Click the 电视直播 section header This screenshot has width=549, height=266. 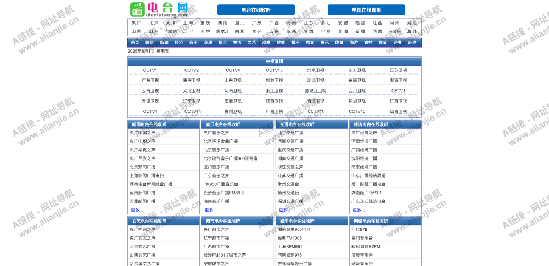[x=274, y=61]
